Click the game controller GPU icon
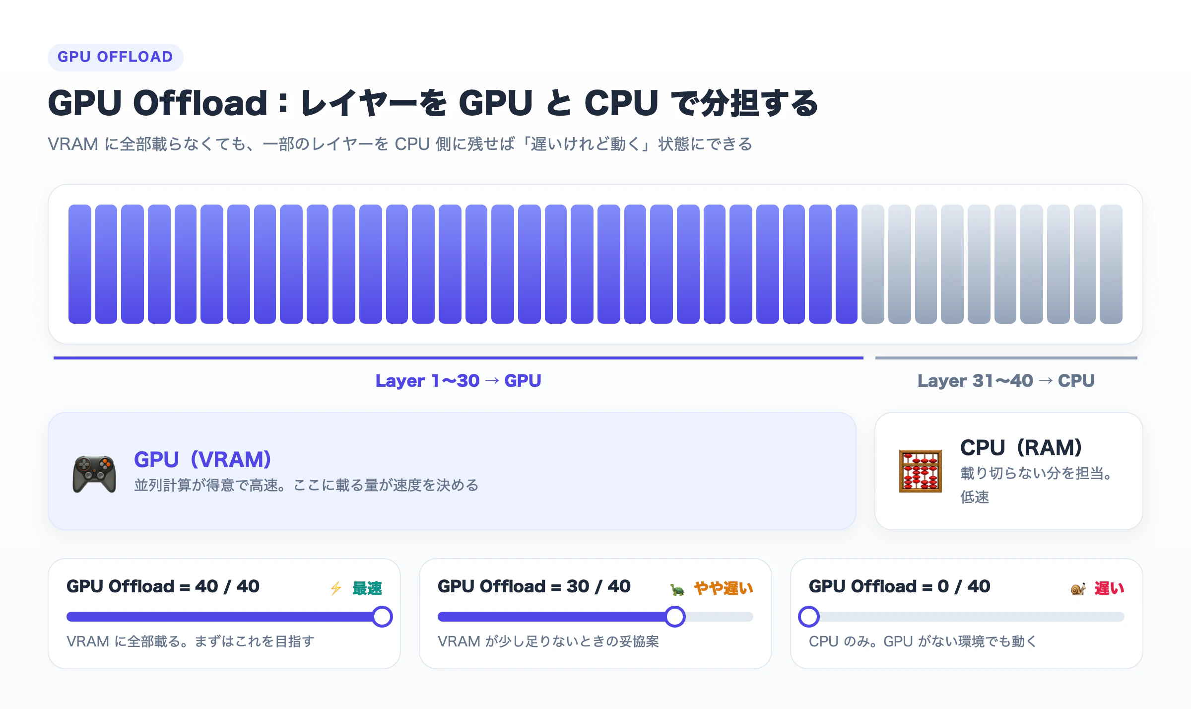 tap(94, 474)
